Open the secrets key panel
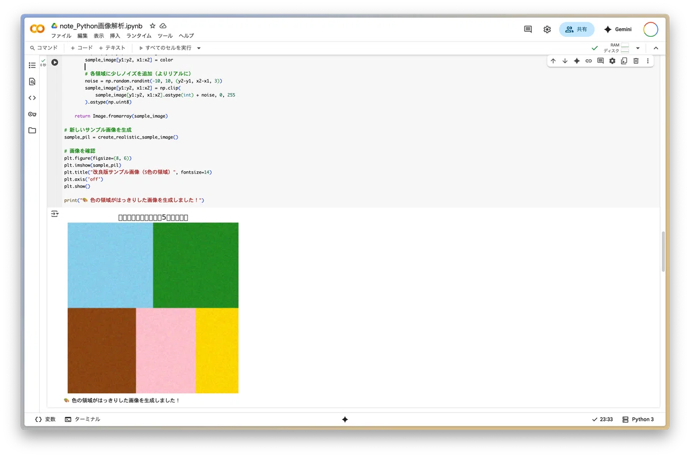Viewport: 690px width, 457px height. click(x=32, y=114)
